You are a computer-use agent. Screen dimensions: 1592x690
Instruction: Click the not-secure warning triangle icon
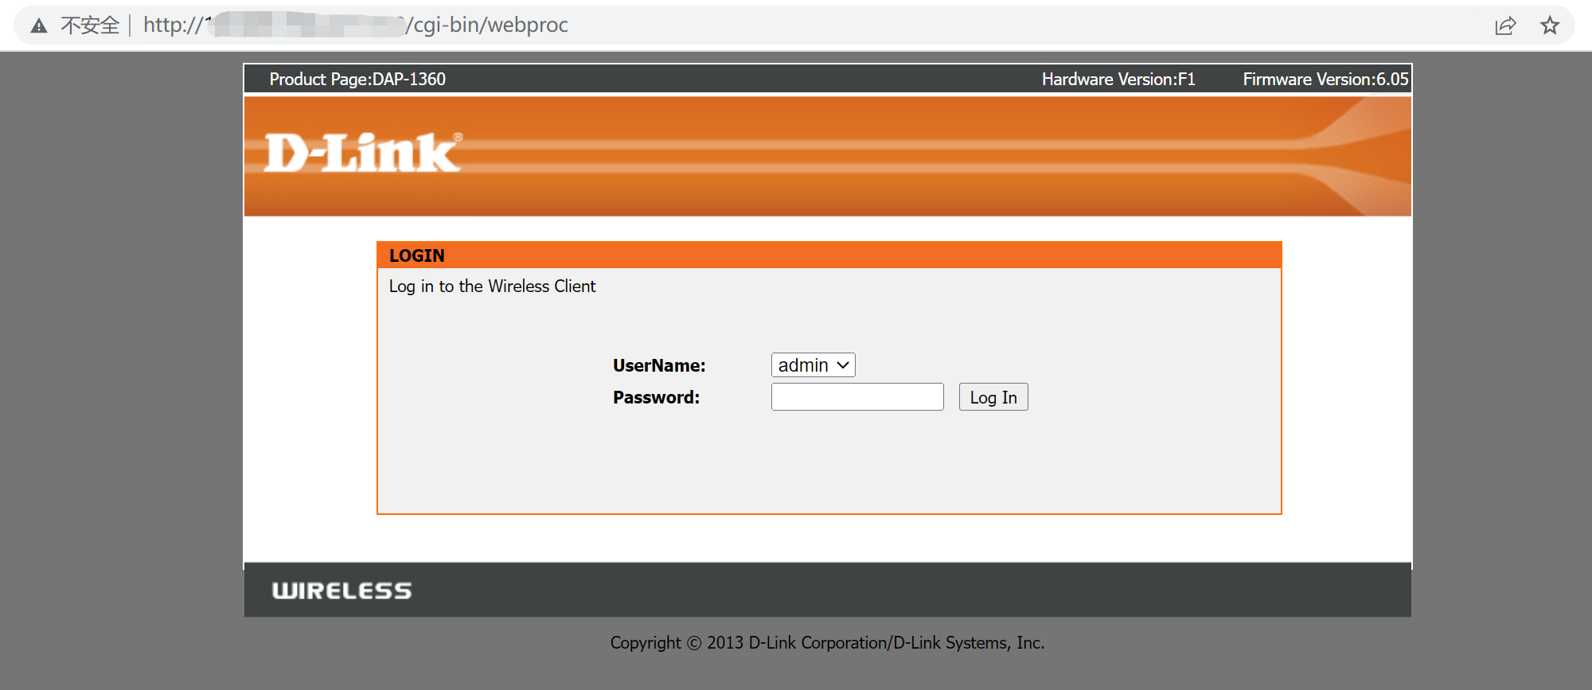38,26
